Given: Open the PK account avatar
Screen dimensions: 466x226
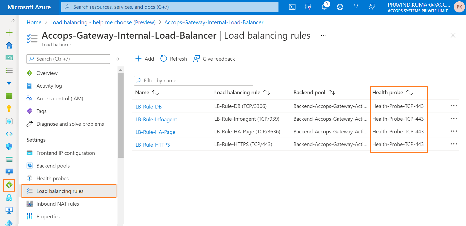Looking at the screenshot, I should (x=459, y=7).
